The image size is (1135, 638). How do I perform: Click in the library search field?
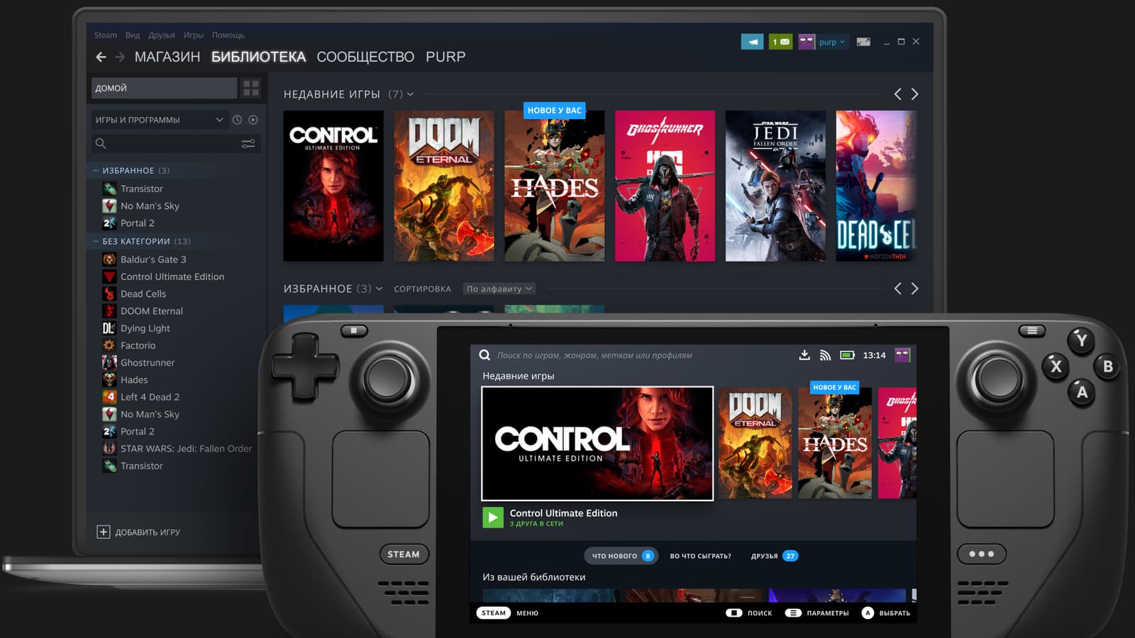coord(176,144)
